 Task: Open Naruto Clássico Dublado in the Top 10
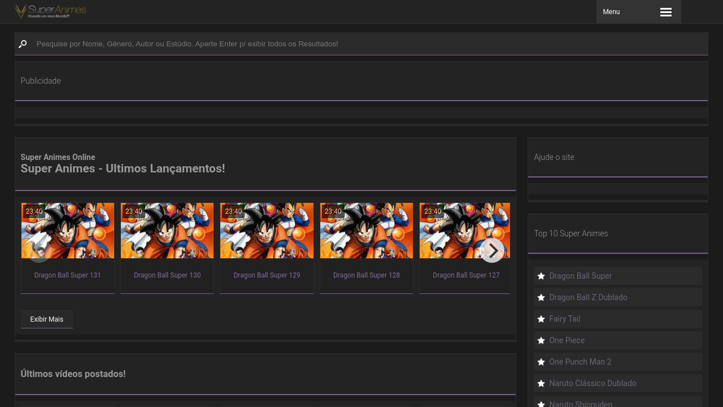[x=618, y=383]
